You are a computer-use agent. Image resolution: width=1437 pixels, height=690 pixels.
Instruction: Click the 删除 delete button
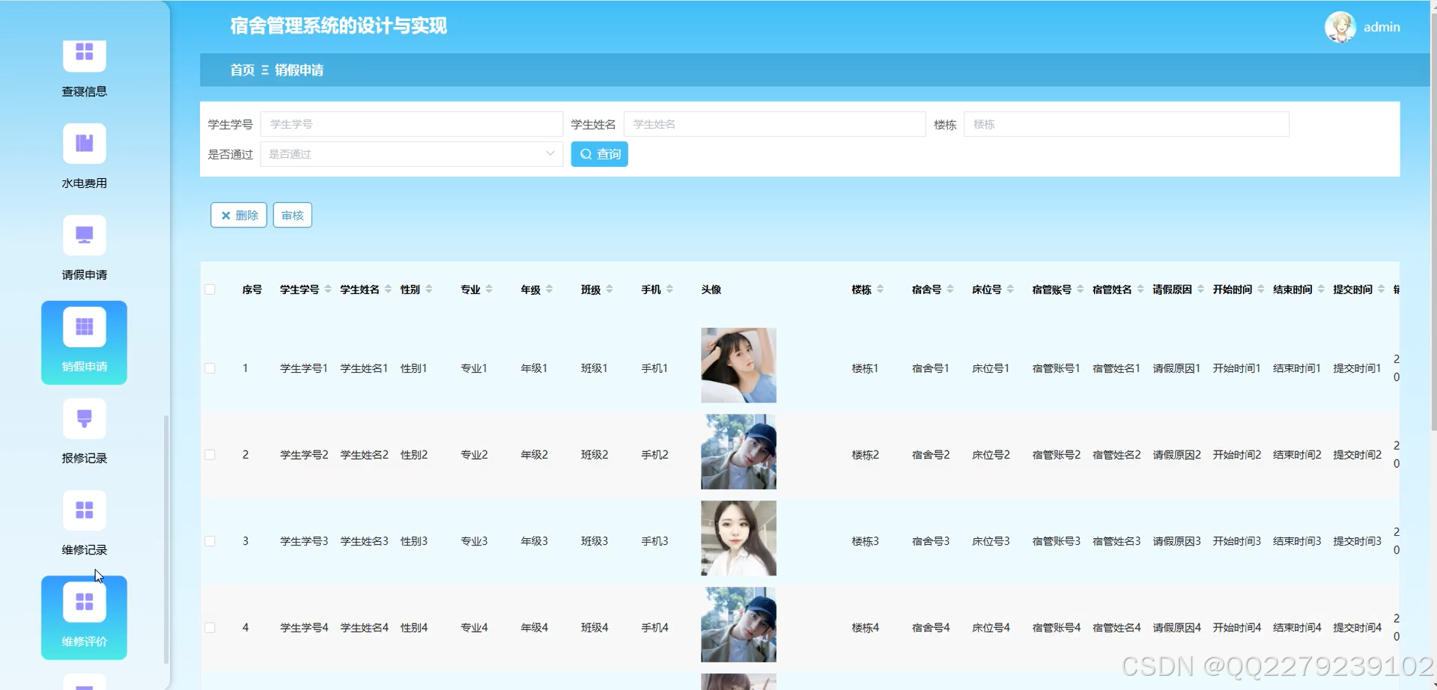click(x=239, y=216)
